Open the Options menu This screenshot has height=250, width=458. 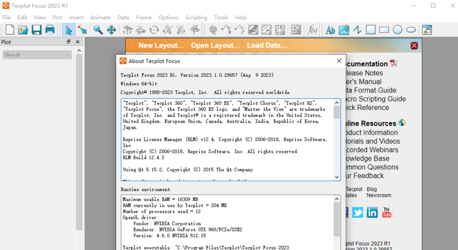[168, 18]
